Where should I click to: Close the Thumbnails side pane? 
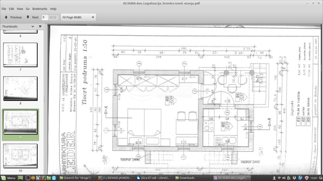click(40, 26)
